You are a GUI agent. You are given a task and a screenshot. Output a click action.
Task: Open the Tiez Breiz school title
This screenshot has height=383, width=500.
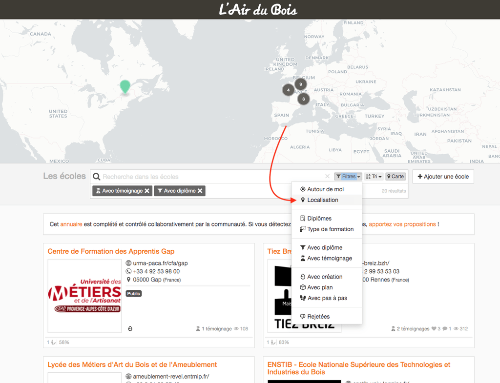pyautogui.click(x=279, y=251)
